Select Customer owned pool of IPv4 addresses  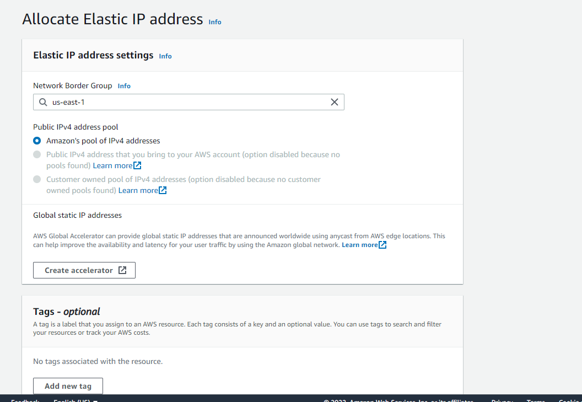(x=37, y=179)
